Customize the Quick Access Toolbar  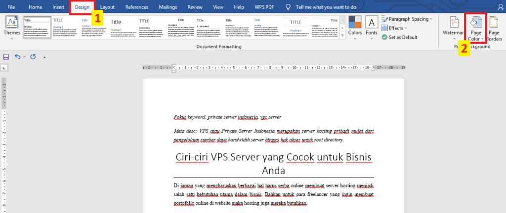click(x=44, y=57)
